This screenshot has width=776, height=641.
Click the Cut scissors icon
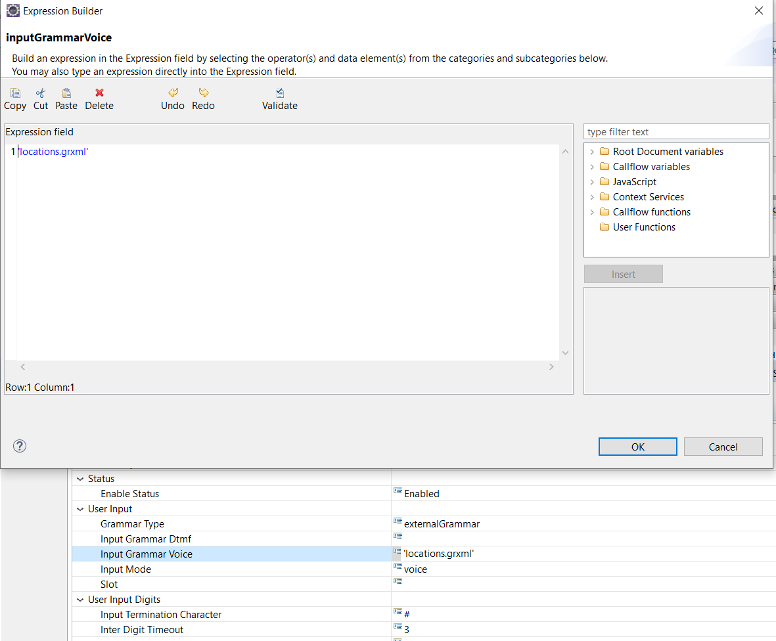(41, 93)
